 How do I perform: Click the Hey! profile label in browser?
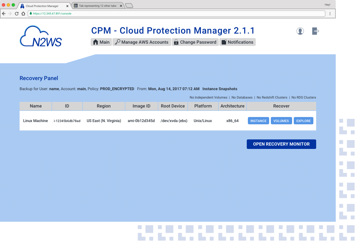[x=327, y=5]
